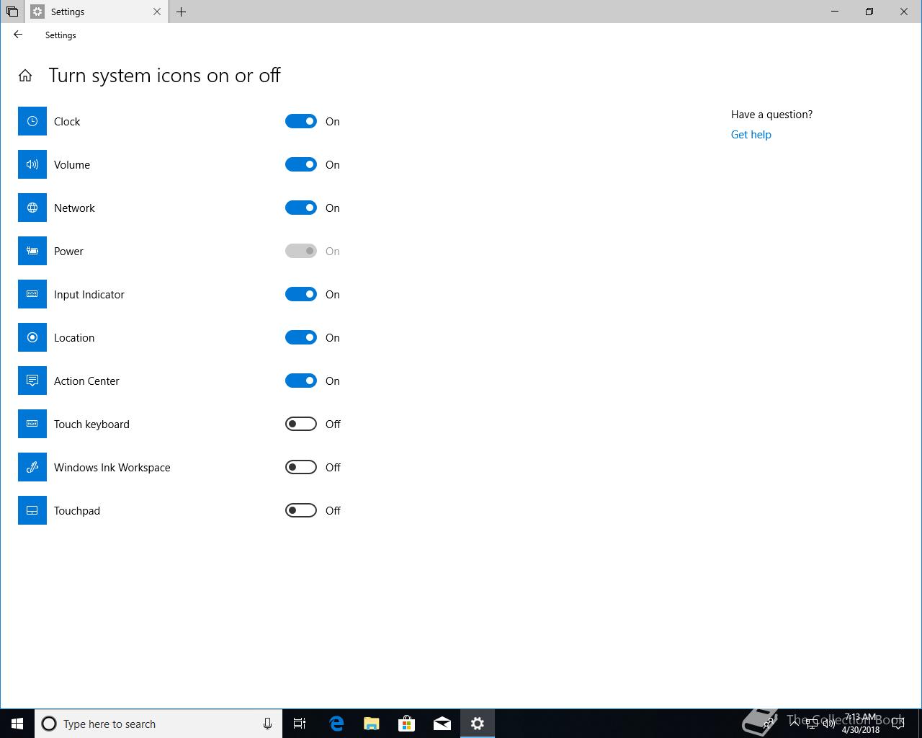Turn off the Network toggle
This screenshot has width=922, height=738.
pos(301,208)
